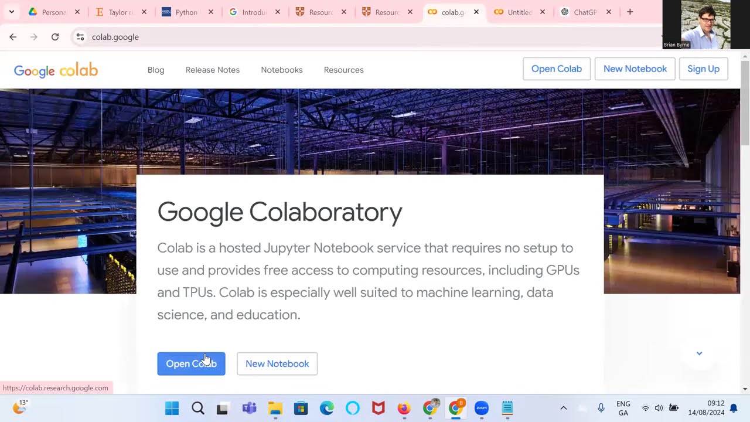The image size is (750, 422).
Task: Open Microsoft Store from the taskbar
Action: [x=301, y=408]
